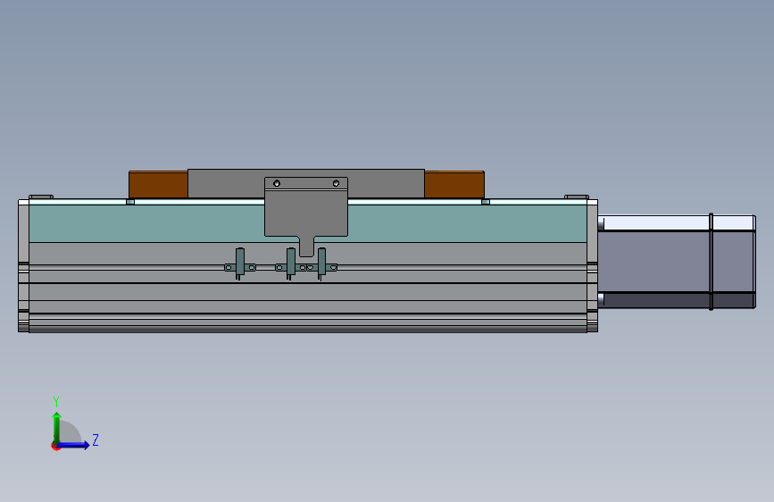The width and height of the screenshot is (774, 502).
Task: Select the left orange block on the slider
Action: (x=158, y=185)
